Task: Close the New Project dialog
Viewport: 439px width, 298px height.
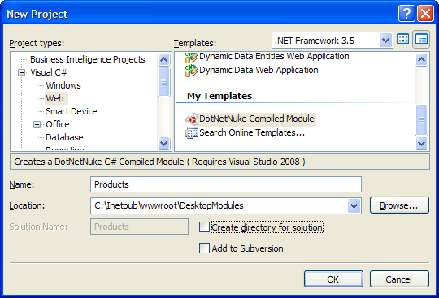Action: pos(425,14)
